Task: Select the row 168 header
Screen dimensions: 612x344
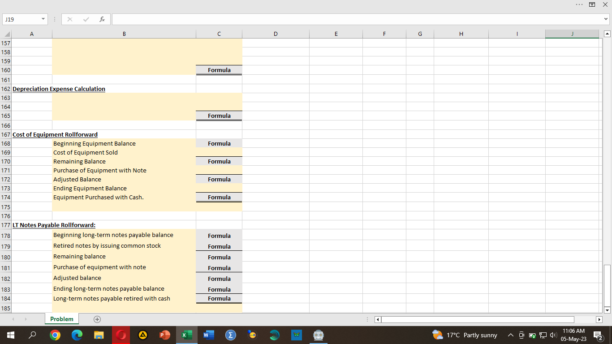Action: (6, 143)
